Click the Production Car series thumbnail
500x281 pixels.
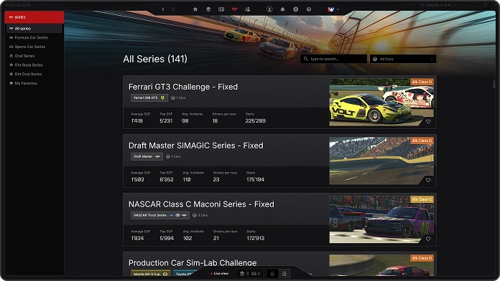tap(381, 265)
